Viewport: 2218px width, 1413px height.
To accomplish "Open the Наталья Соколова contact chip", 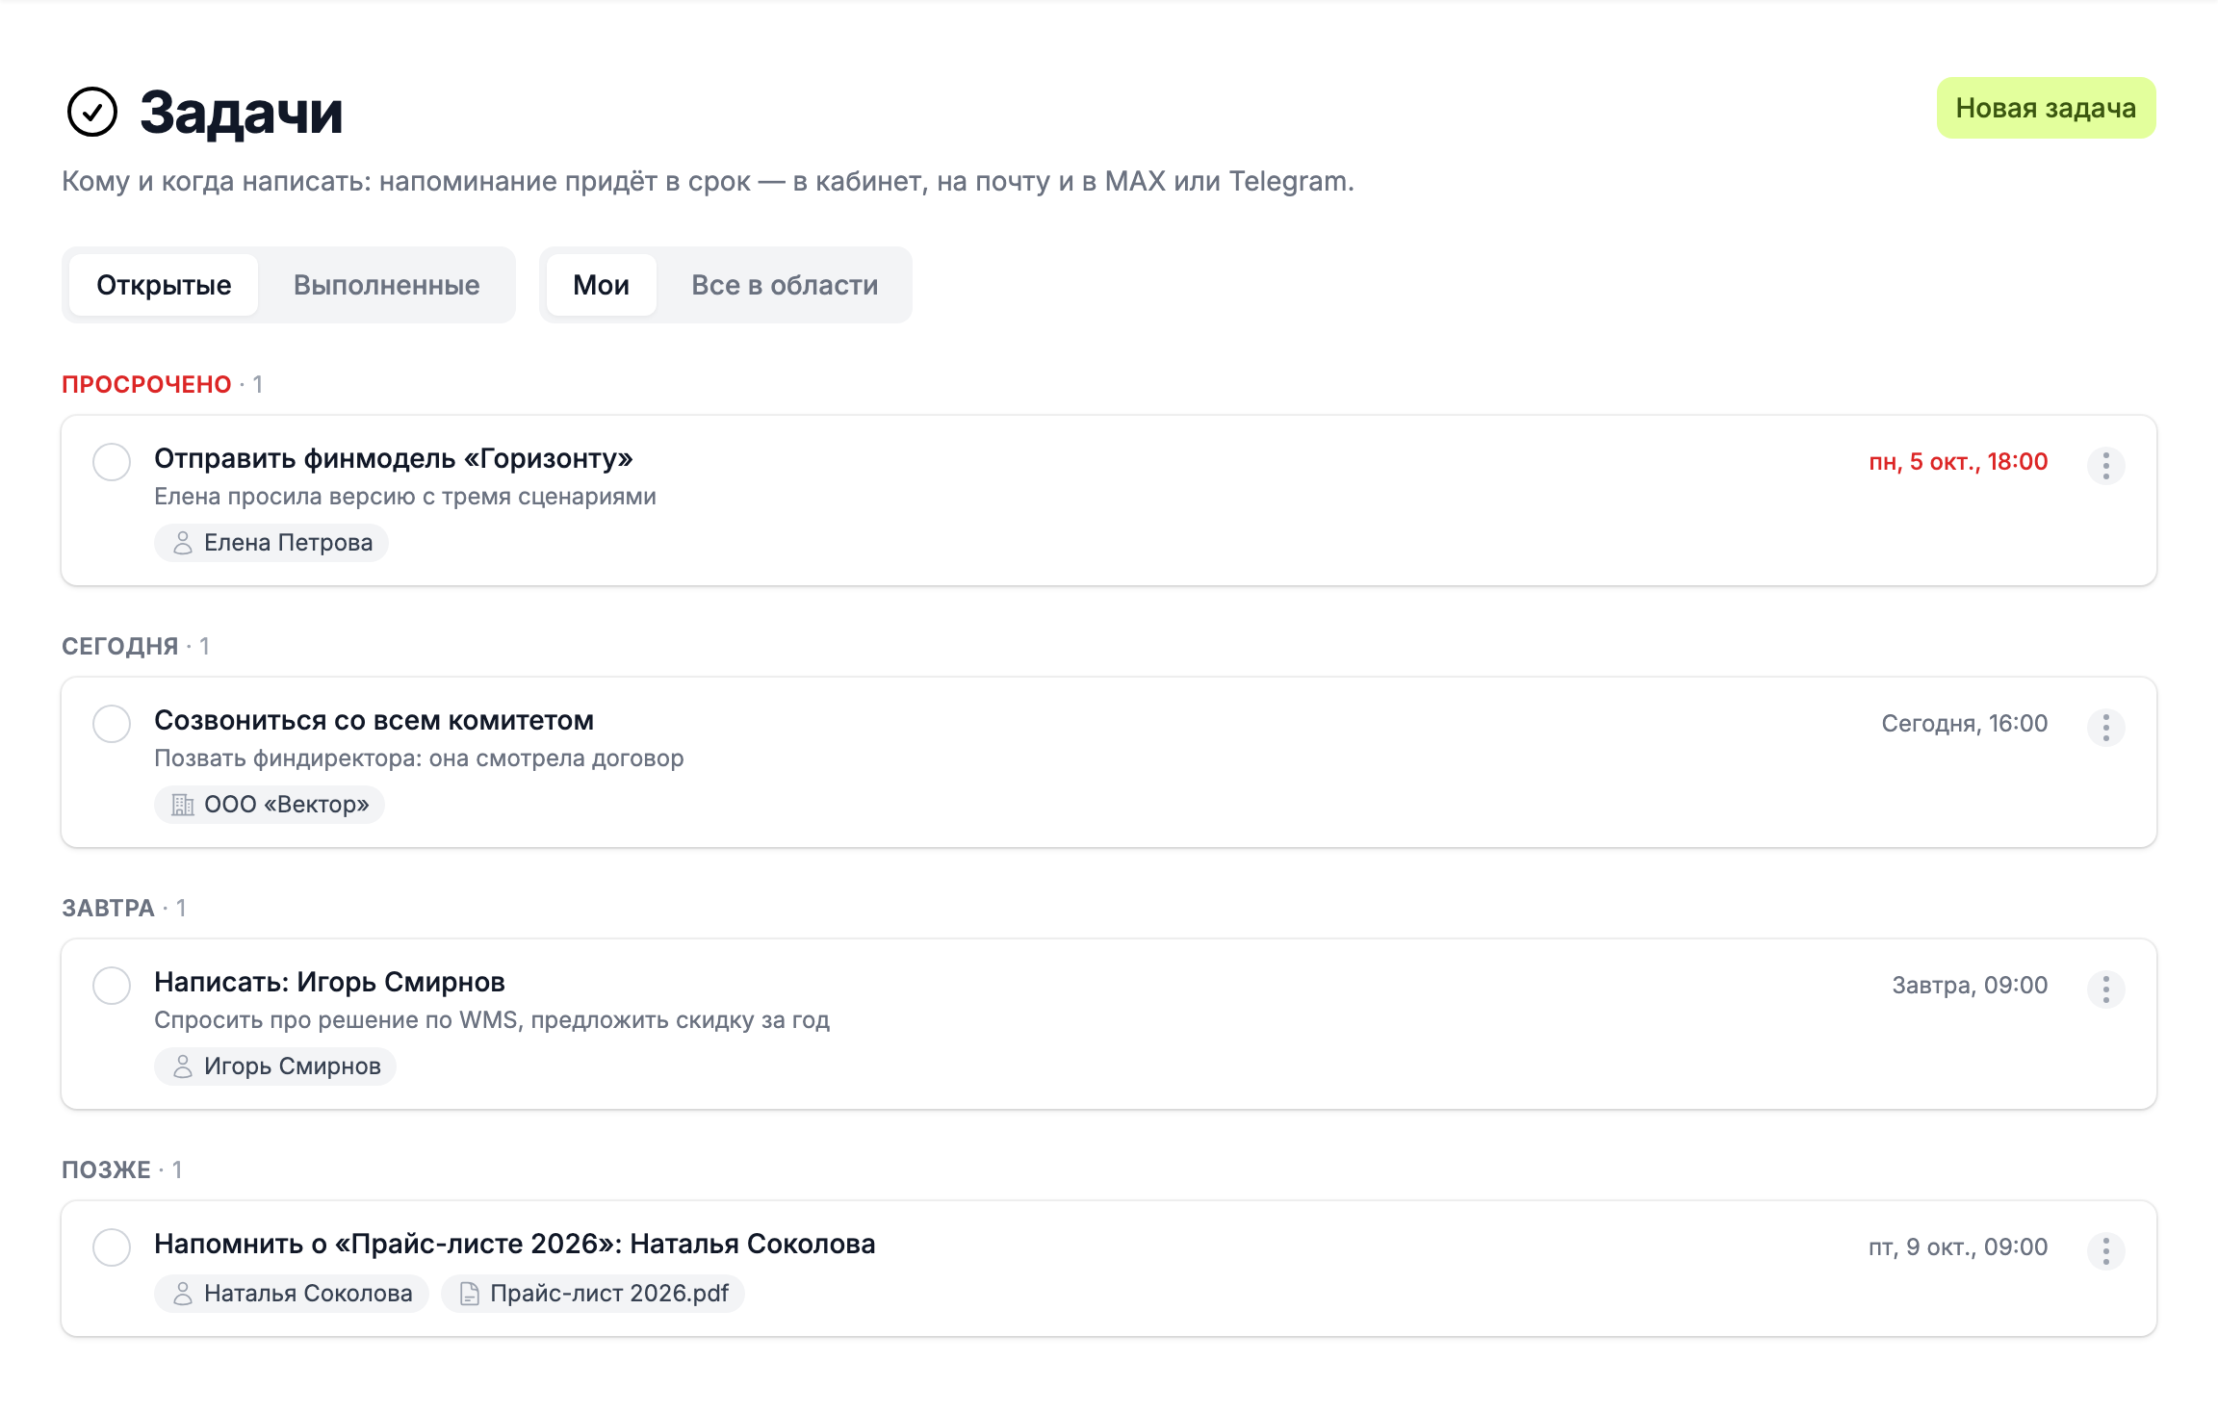I will point(292,1294).
